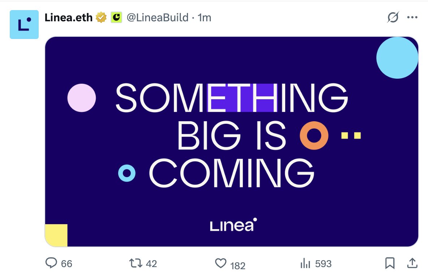
Task: Open the Grok explain-post icon
Action: pyautogui.click(x=393, y=17)
